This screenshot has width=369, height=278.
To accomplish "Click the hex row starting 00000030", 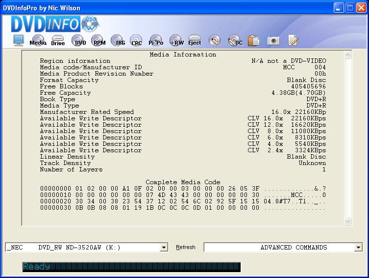I will click(x=183, y=207).
